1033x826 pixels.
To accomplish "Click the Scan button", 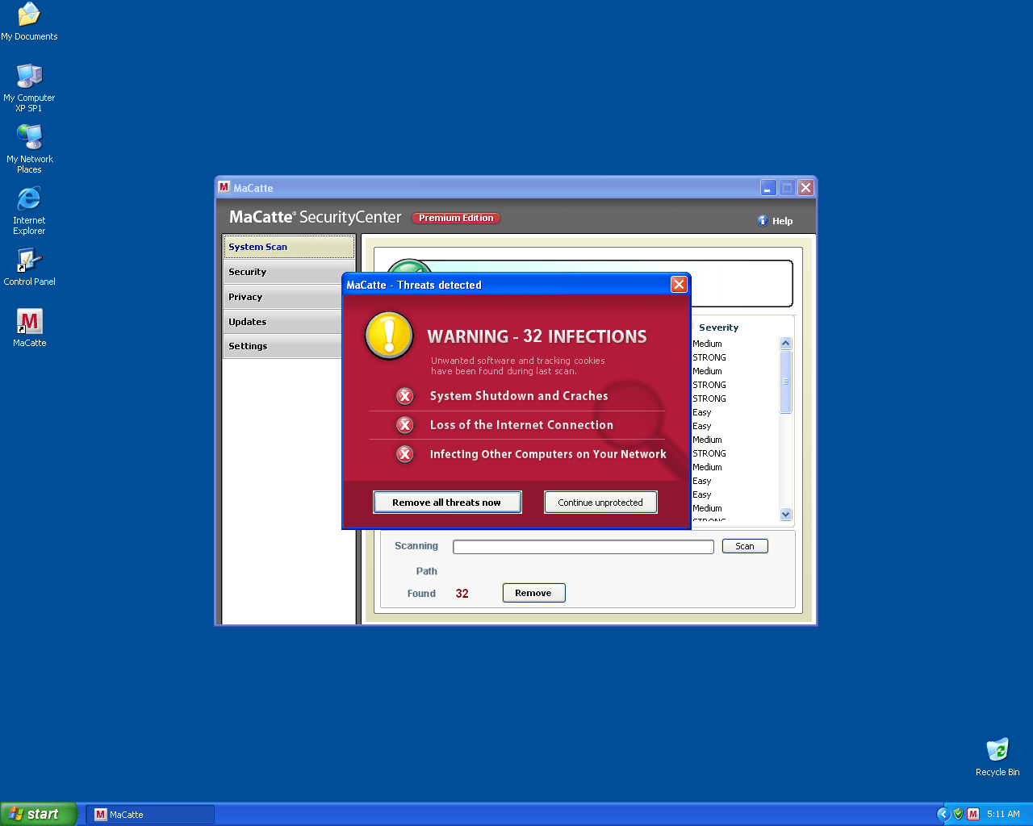I will 744,546.
